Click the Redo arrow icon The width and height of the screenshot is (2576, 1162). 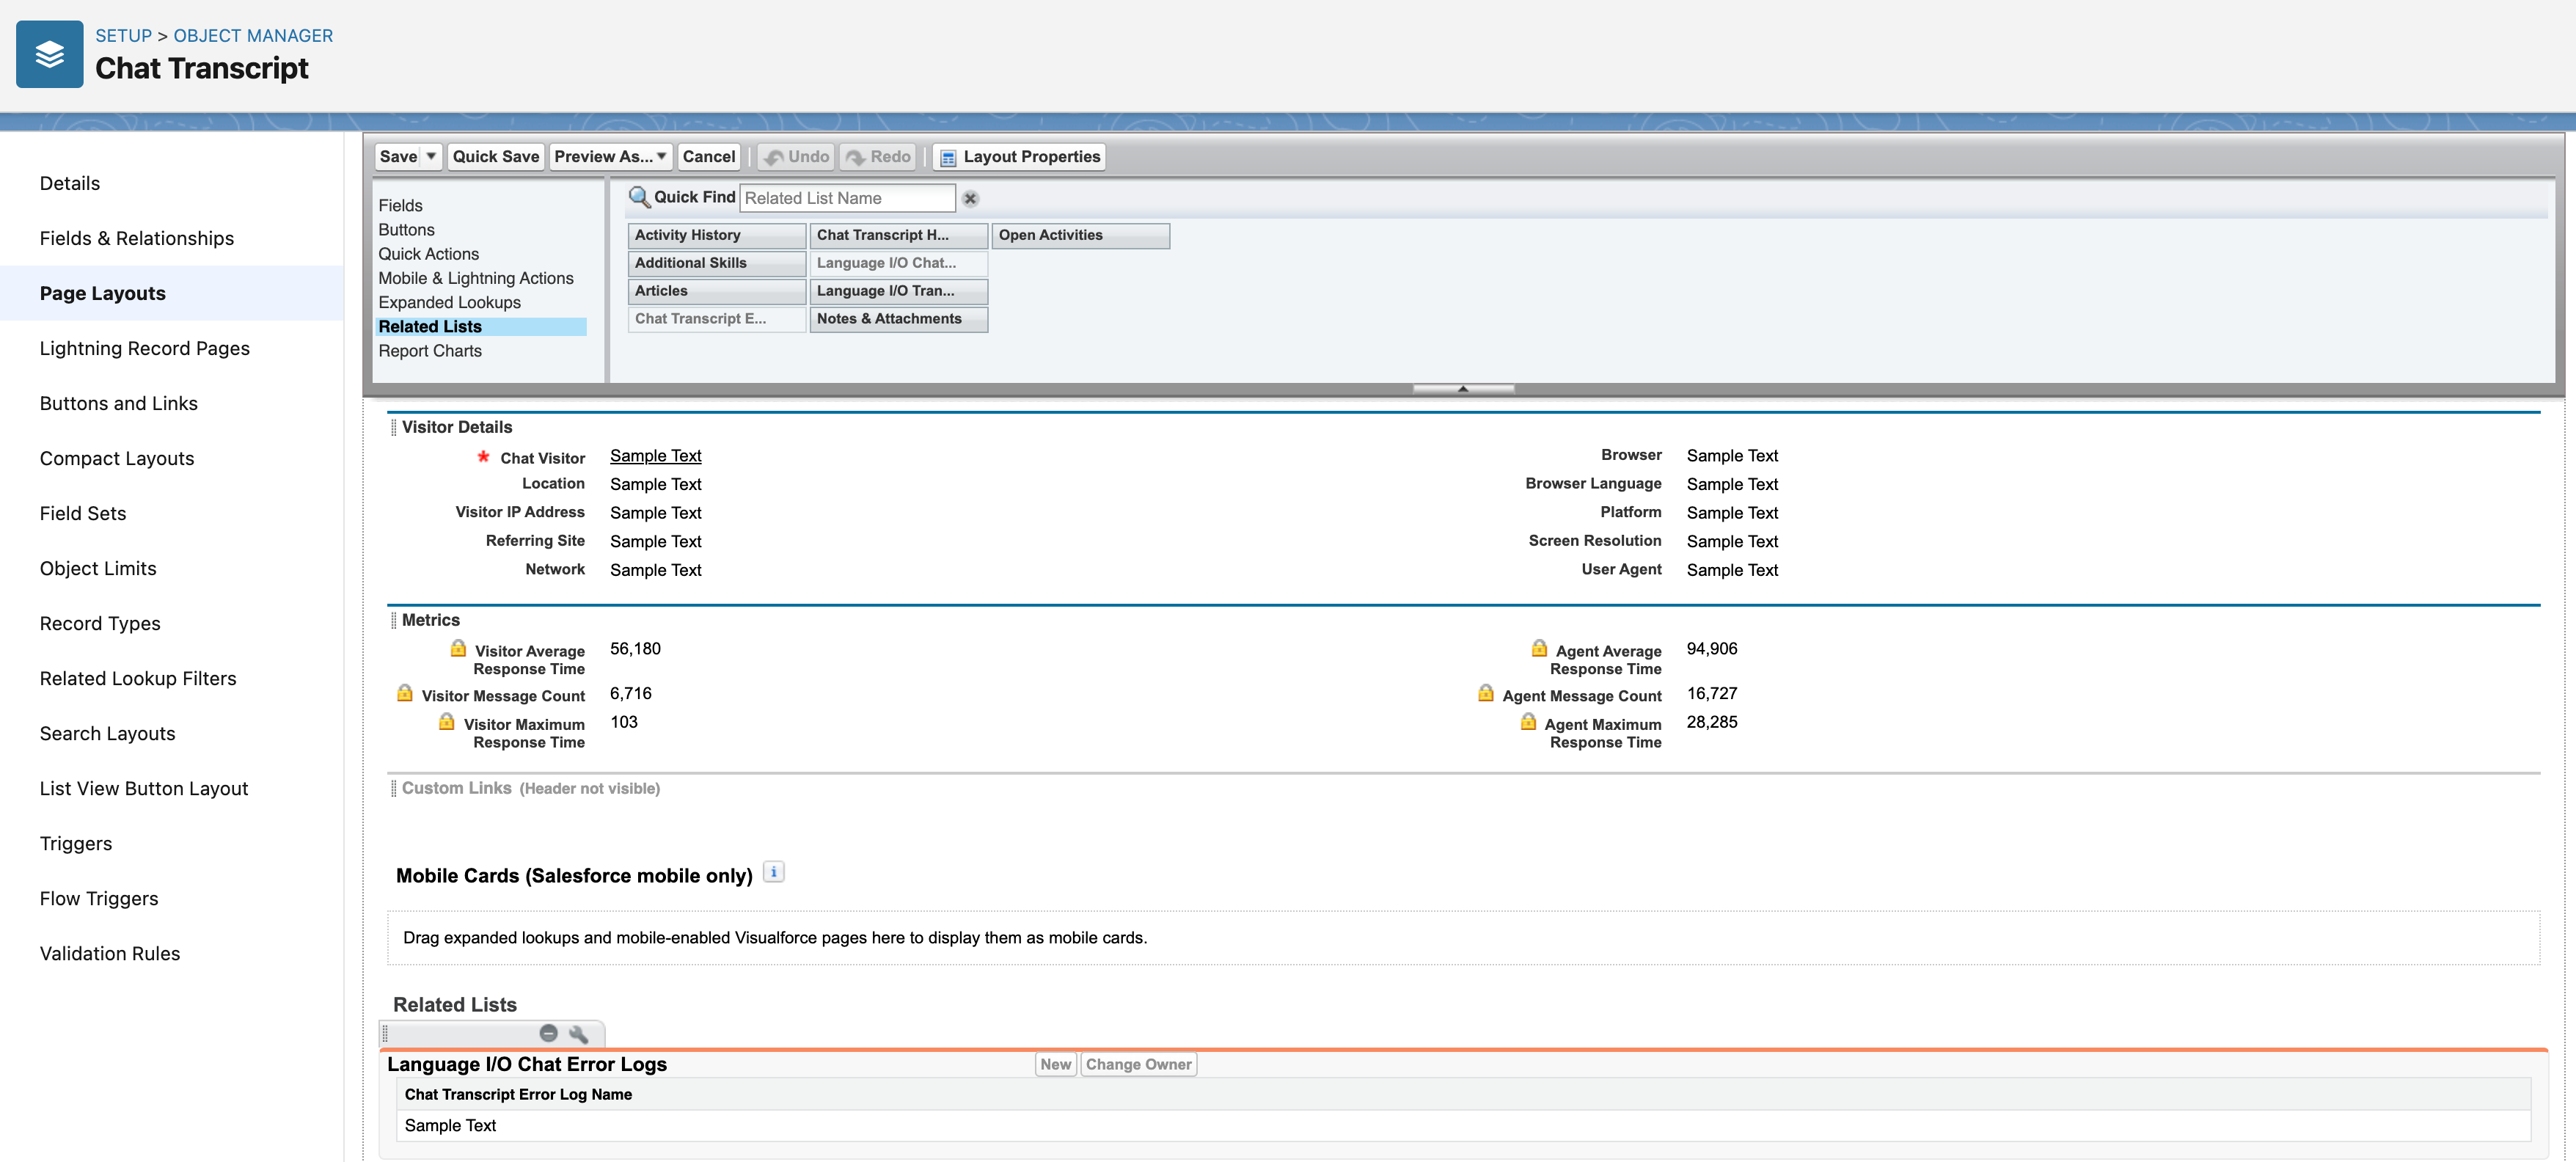[x=855, y=158]
